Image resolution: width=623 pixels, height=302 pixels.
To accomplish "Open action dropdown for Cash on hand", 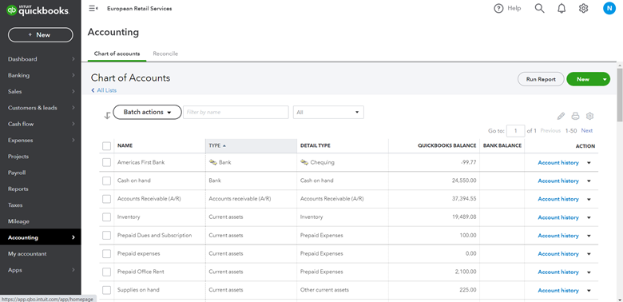I will click(589, 181).
